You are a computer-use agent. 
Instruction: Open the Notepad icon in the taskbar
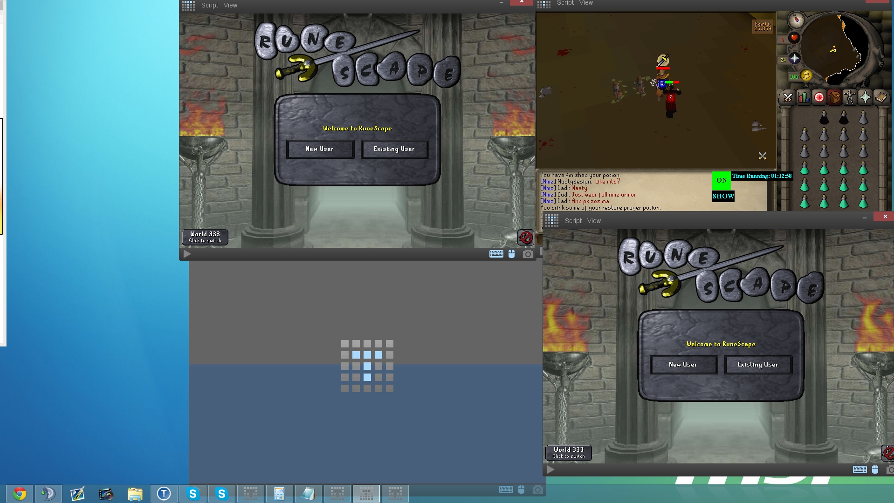308,494
